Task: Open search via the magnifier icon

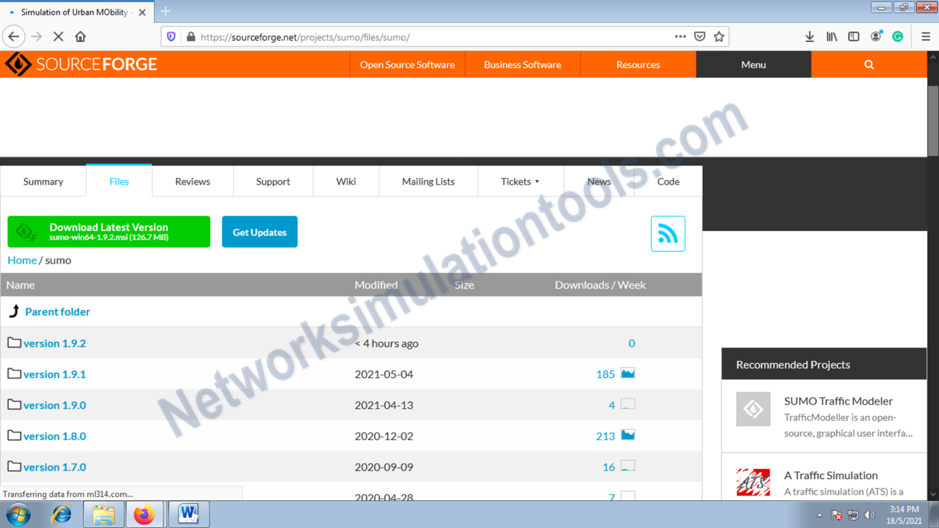Action: [869, 64]
